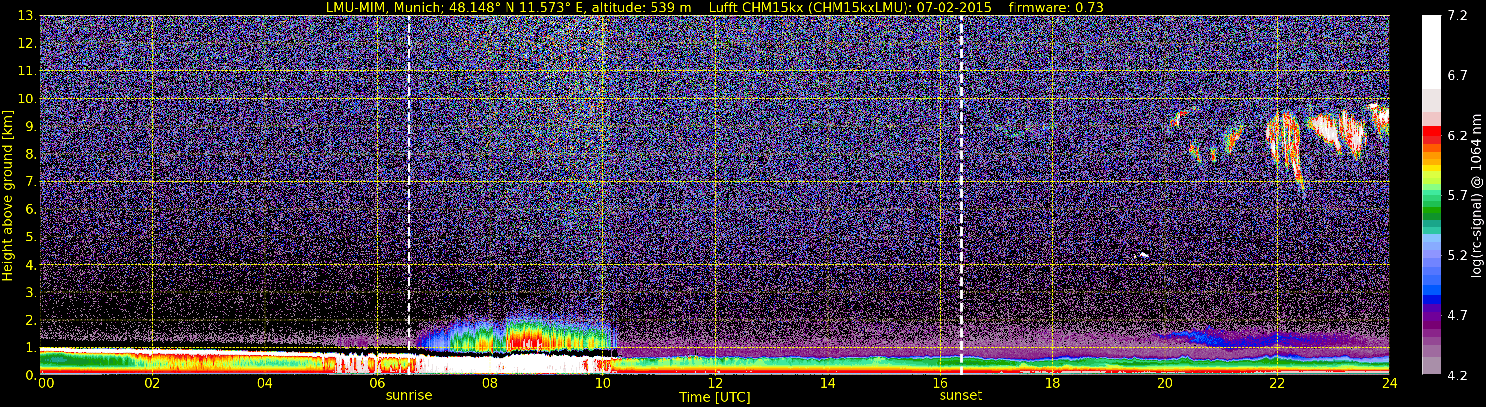Click the colorbar label '4.2'
This screenshot has width=1486, height=407.
[x=1457, y=376]
